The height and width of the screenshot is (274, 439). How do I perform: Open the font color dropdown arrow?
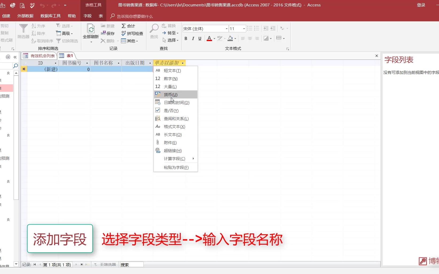214,39
